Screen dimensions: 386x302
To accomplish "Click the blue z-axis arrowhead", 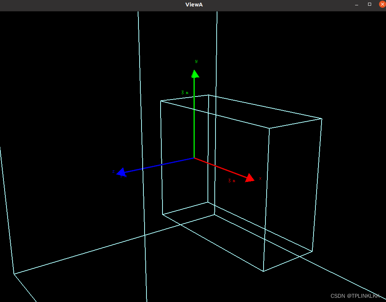I will [x=121, y=172].
